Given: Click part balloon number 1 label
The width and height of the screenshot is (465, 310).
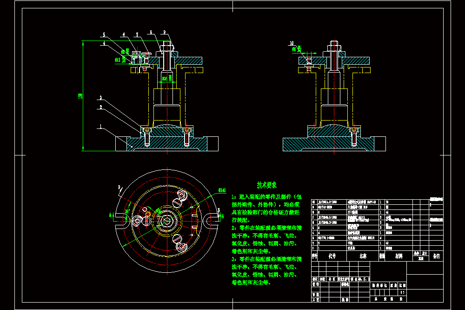Looking at the screenshot, I should (x=100, y=126).
